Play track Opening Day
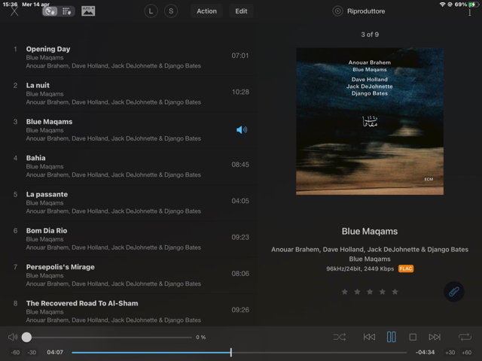 (x=129, y=57)
